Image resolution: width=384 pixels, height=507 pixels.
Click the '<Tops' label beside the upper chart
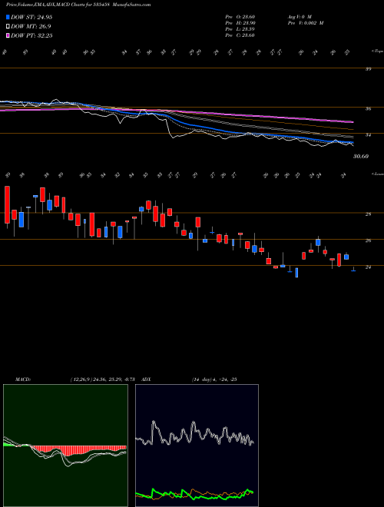point(377,51)
